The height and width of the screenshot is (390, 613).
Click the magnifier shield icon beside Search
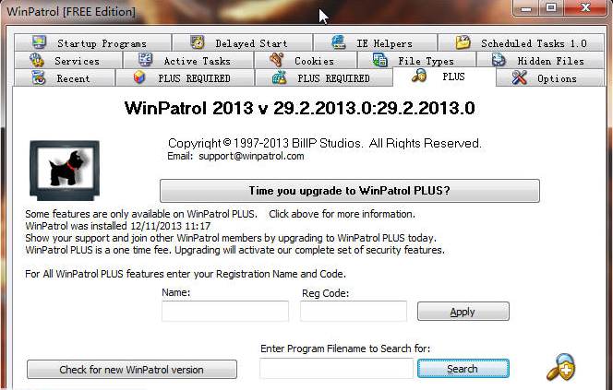coord(561,367)
